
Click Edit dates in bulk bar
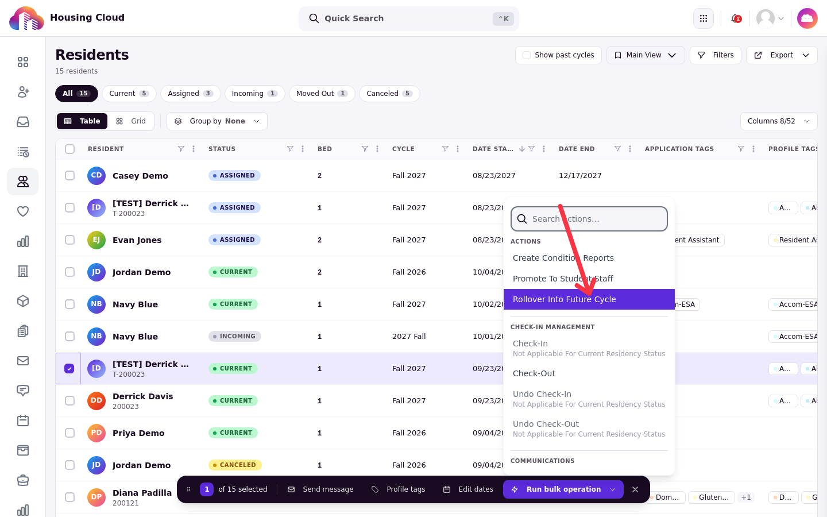point(468,489)
